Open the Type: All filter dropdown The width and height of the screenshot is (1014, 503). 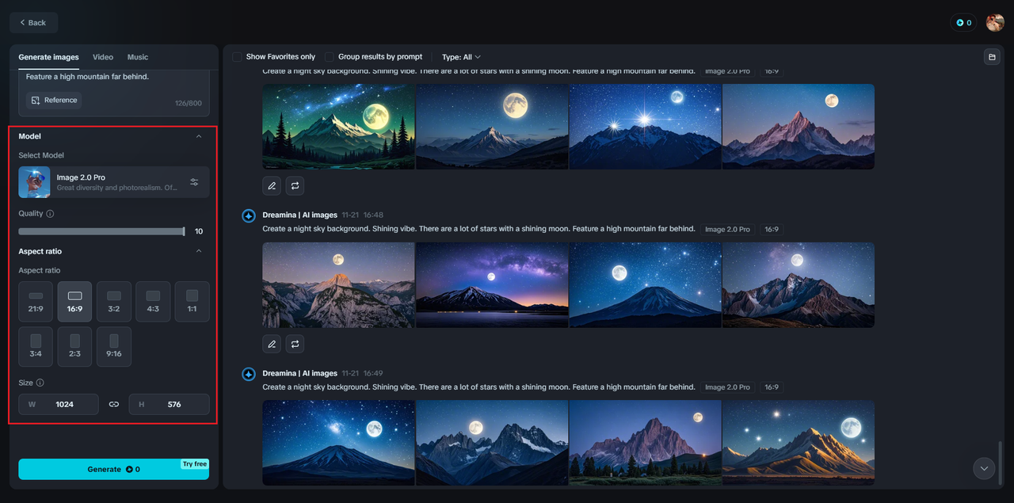(x=461, y=57)
